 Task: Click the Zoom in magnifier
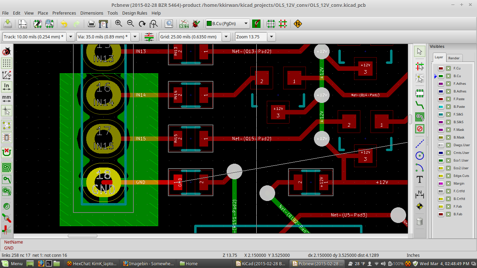(119, 24)
